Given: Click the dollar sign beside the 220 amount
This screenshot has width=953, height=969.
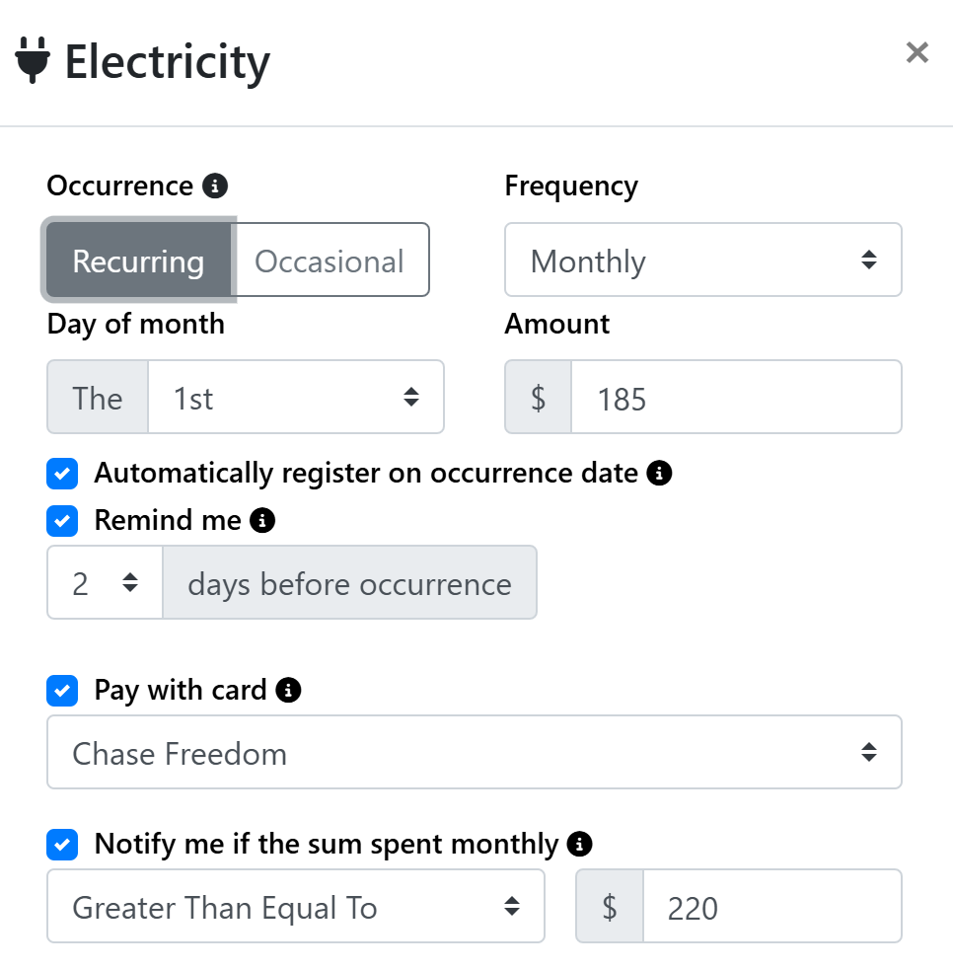Looking at the screenshot, I should click(x=609, y=906).
